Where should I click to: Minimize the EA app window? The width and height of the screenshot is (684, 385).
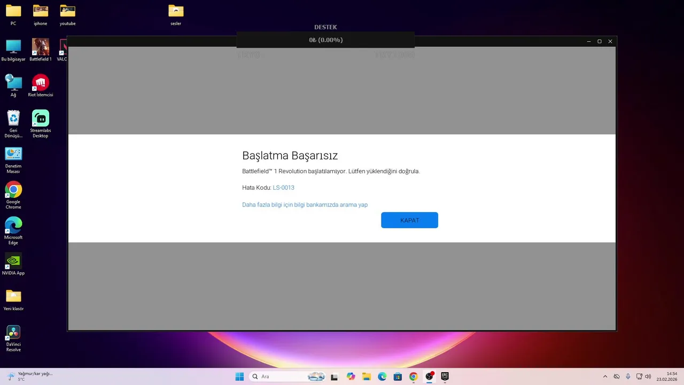(x=589, y=41)
